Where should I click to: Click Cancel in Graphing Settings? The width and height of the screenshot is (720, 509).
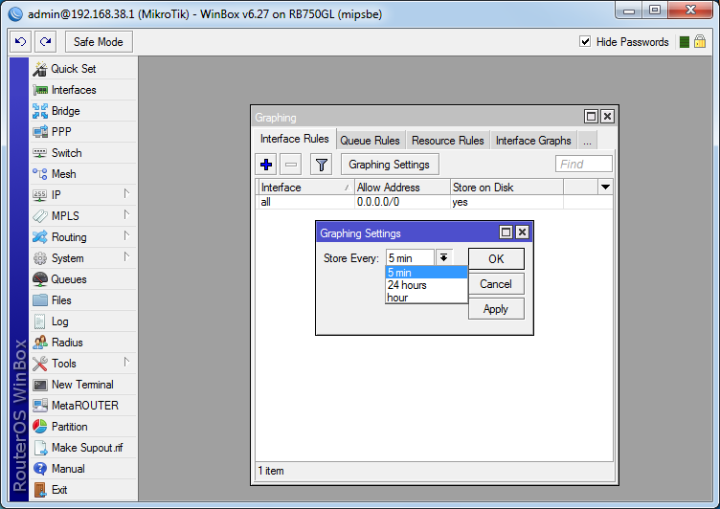pyautogui.click(x=496, y=284)
